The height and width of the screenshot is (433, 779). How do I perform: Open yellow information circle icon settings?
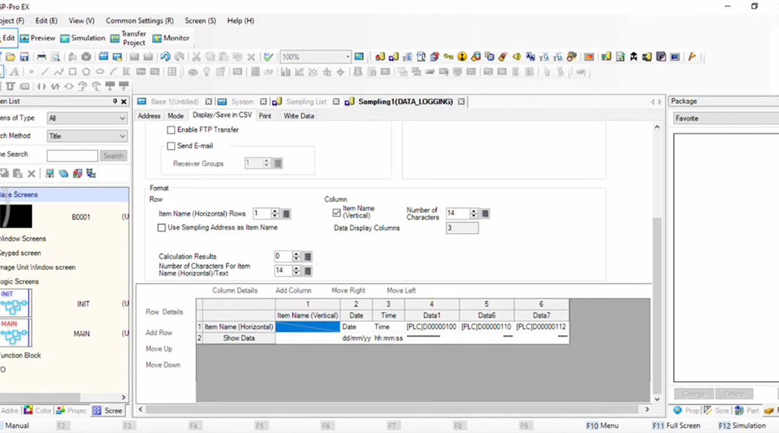click(462, 56)
